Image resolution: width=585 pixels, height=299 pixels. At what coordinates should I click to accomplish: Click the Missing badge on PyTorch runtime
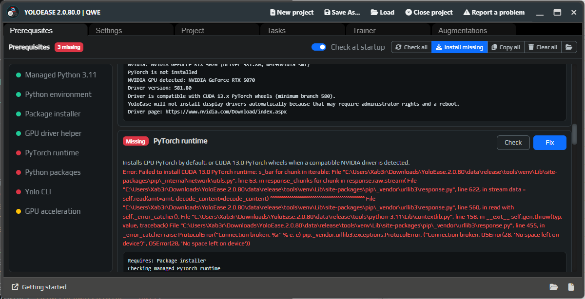click(x=136, y=141)
